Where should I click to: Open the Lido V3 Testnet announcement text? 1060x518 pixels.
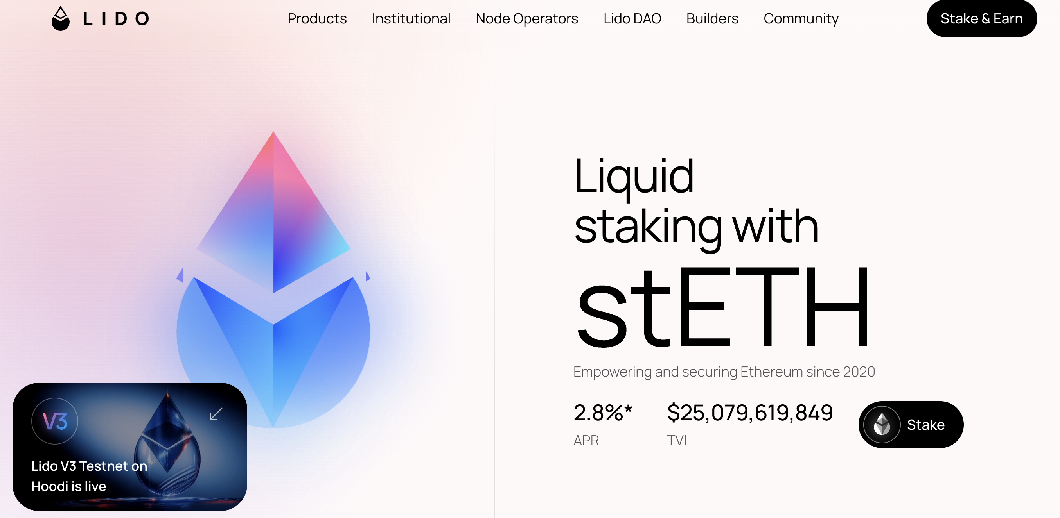89,476
